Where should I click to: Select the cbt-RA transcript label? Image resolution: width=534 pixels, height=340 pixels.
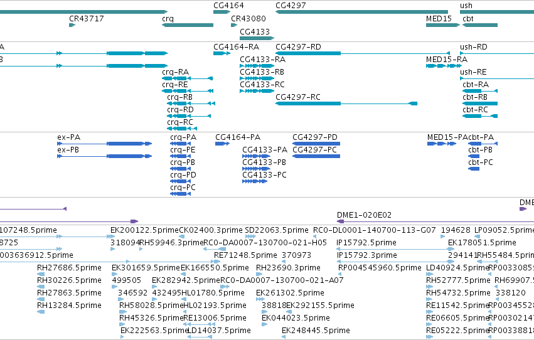[476, 85]
